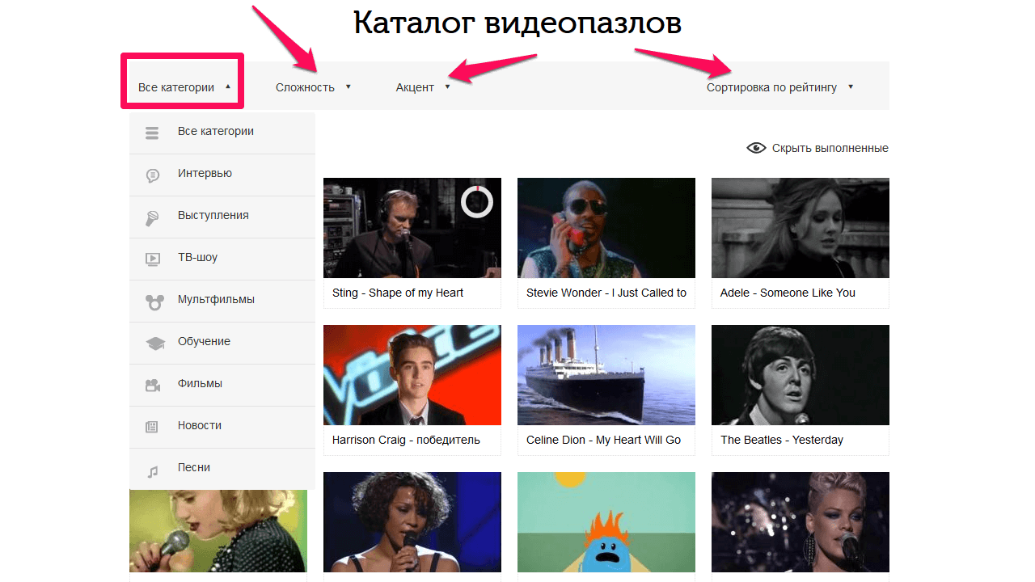Screen dimensions: 1035x582
Task: Click the film camera icon for Фильмы
Action: 152,386
